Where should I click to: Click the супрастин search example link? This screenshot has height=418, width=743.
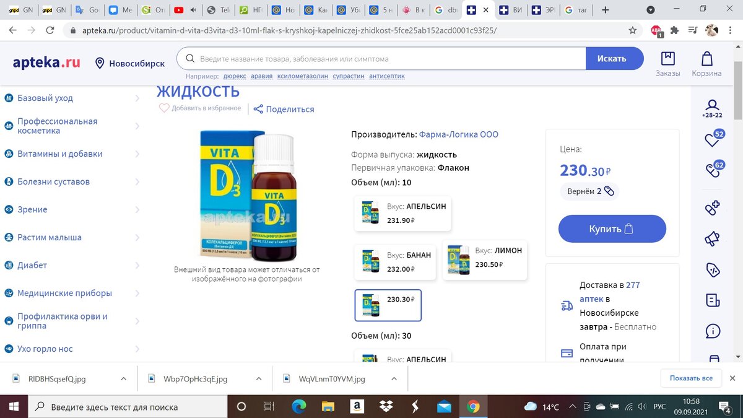coord(349,76)
